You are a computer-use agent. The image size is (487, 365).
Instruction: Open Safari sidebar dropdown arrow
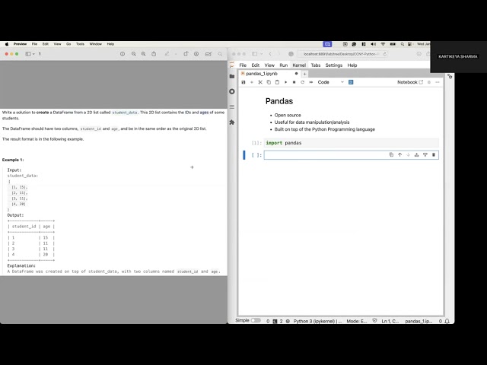coord(262,54)
